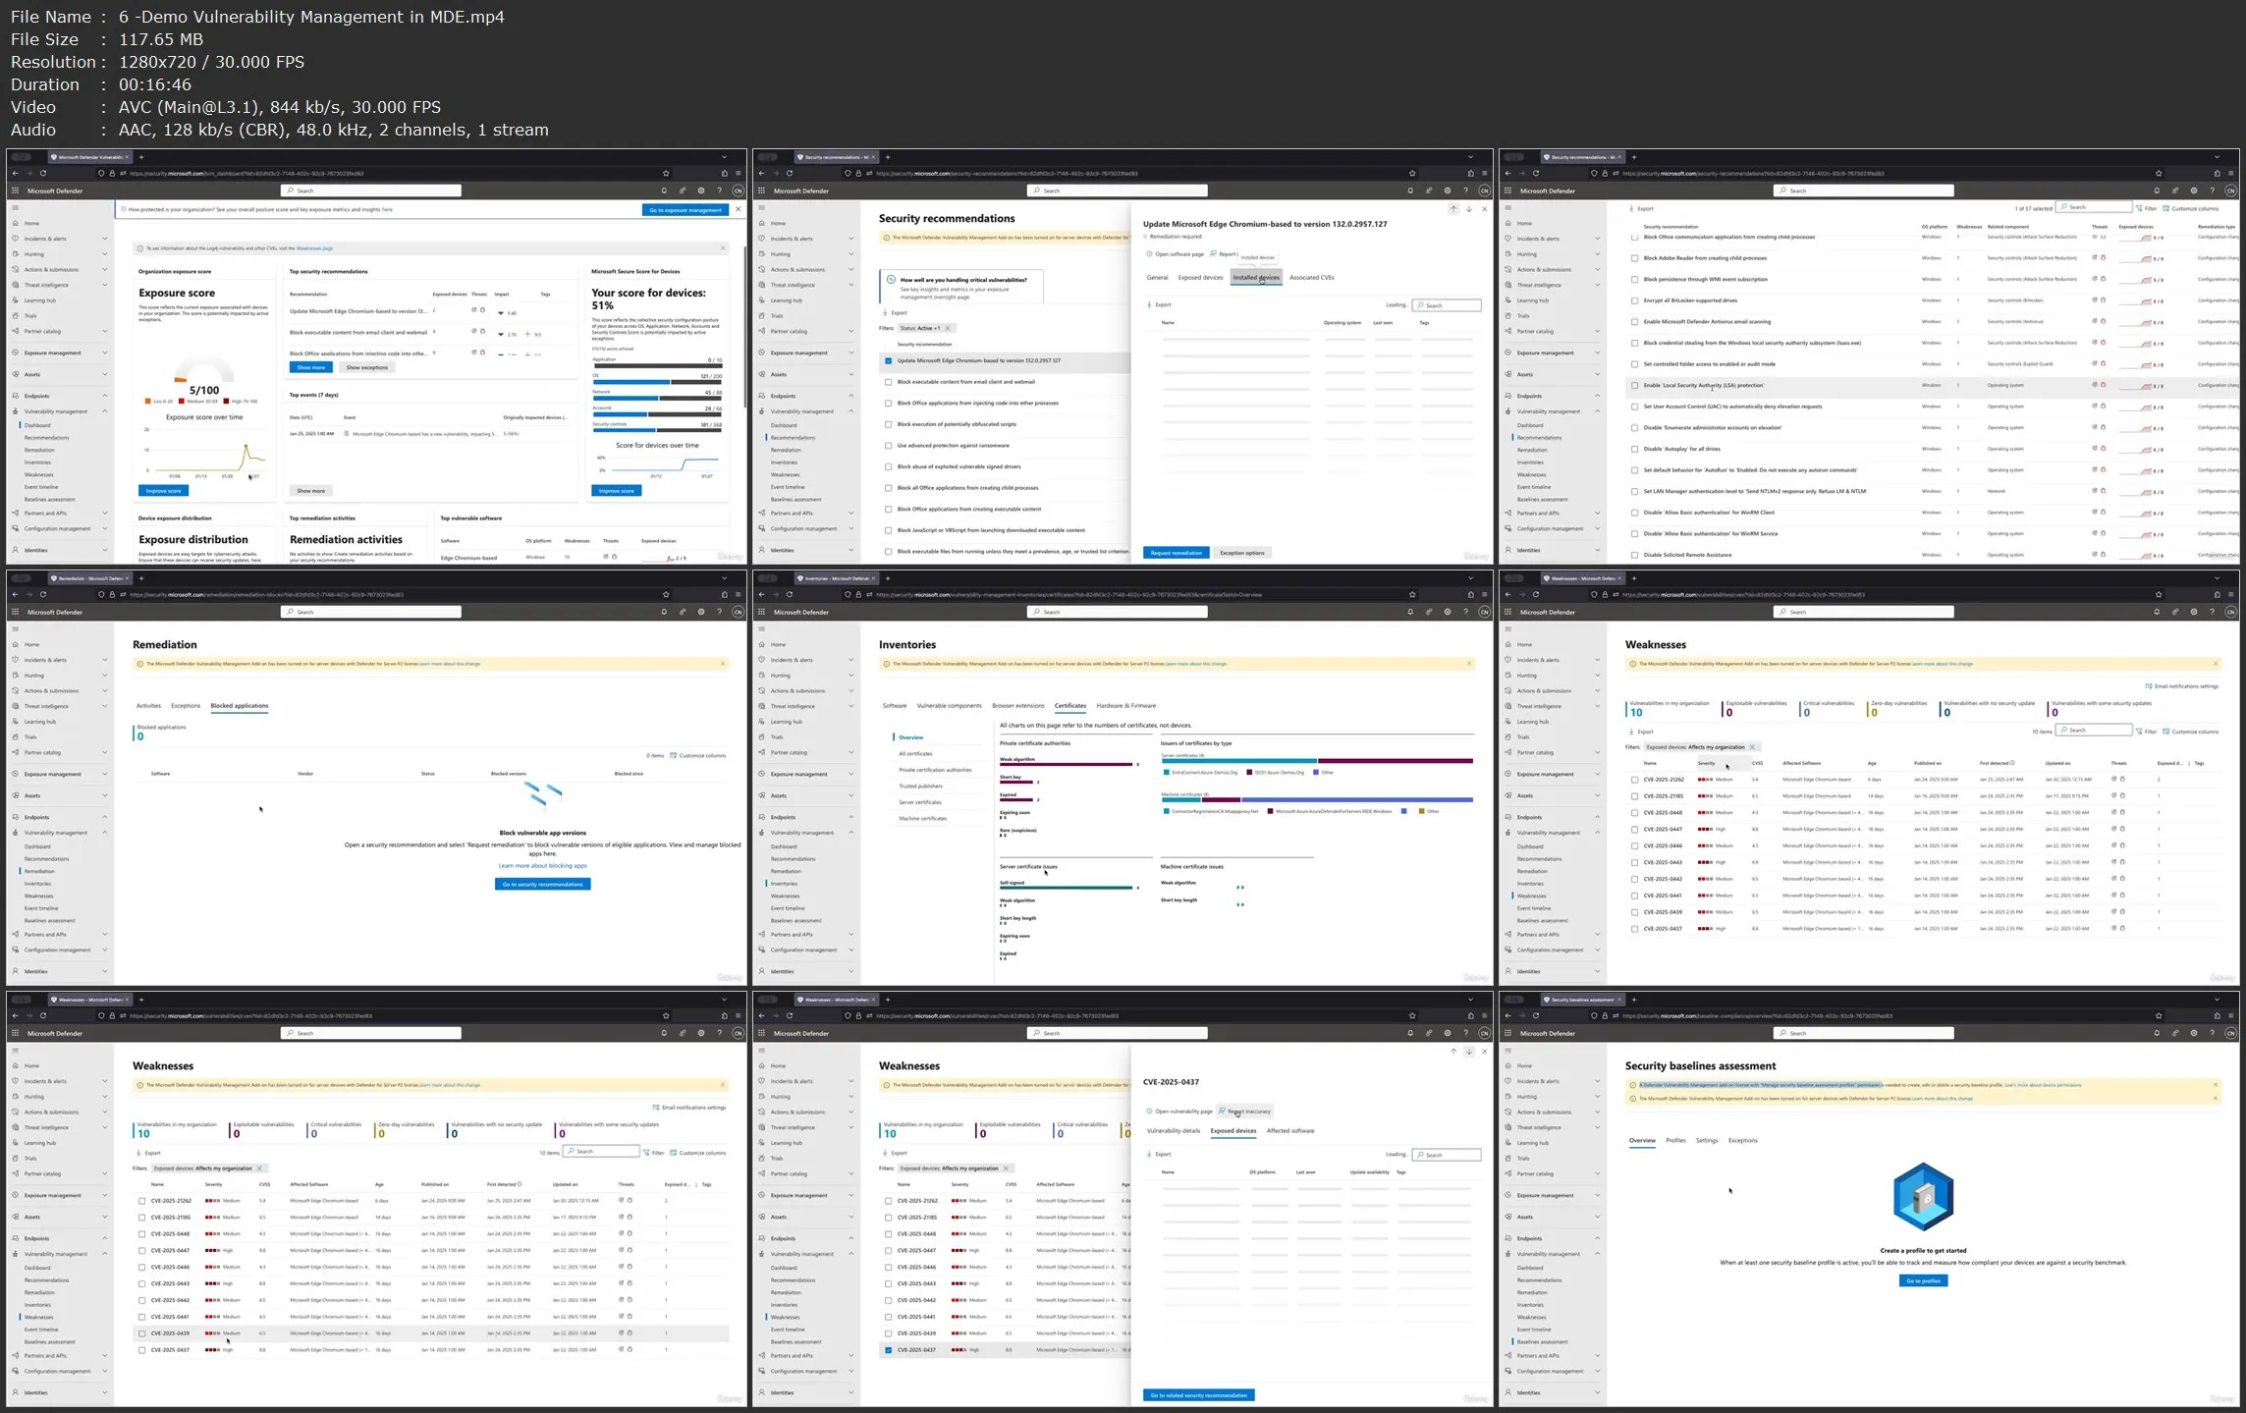Open Browser extensions tab in Inventories frame
Image resolution: width=2246 pixels, height=1413 pixels.
click(x=1017, y=706)
